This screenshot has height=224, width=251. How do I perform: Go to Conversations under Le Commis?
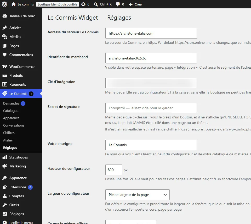click(x=14, y=125)
